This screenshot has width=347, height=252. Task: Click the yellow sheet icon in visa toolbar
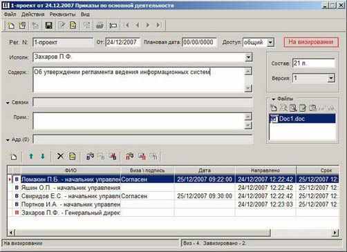[x=73, y=156]
